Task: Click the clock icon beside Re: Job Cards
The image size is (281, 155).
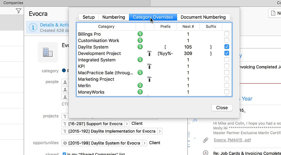Action: [205, 153]
